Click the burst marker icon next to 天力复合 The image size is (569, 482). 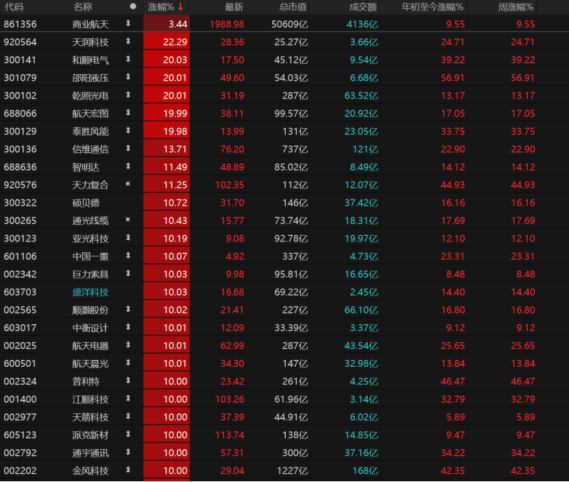(128, 184)
